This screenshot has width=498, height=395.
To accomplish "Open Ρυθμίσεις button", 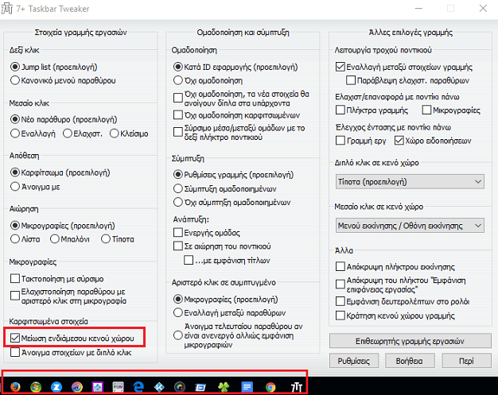I will (354, 361).
